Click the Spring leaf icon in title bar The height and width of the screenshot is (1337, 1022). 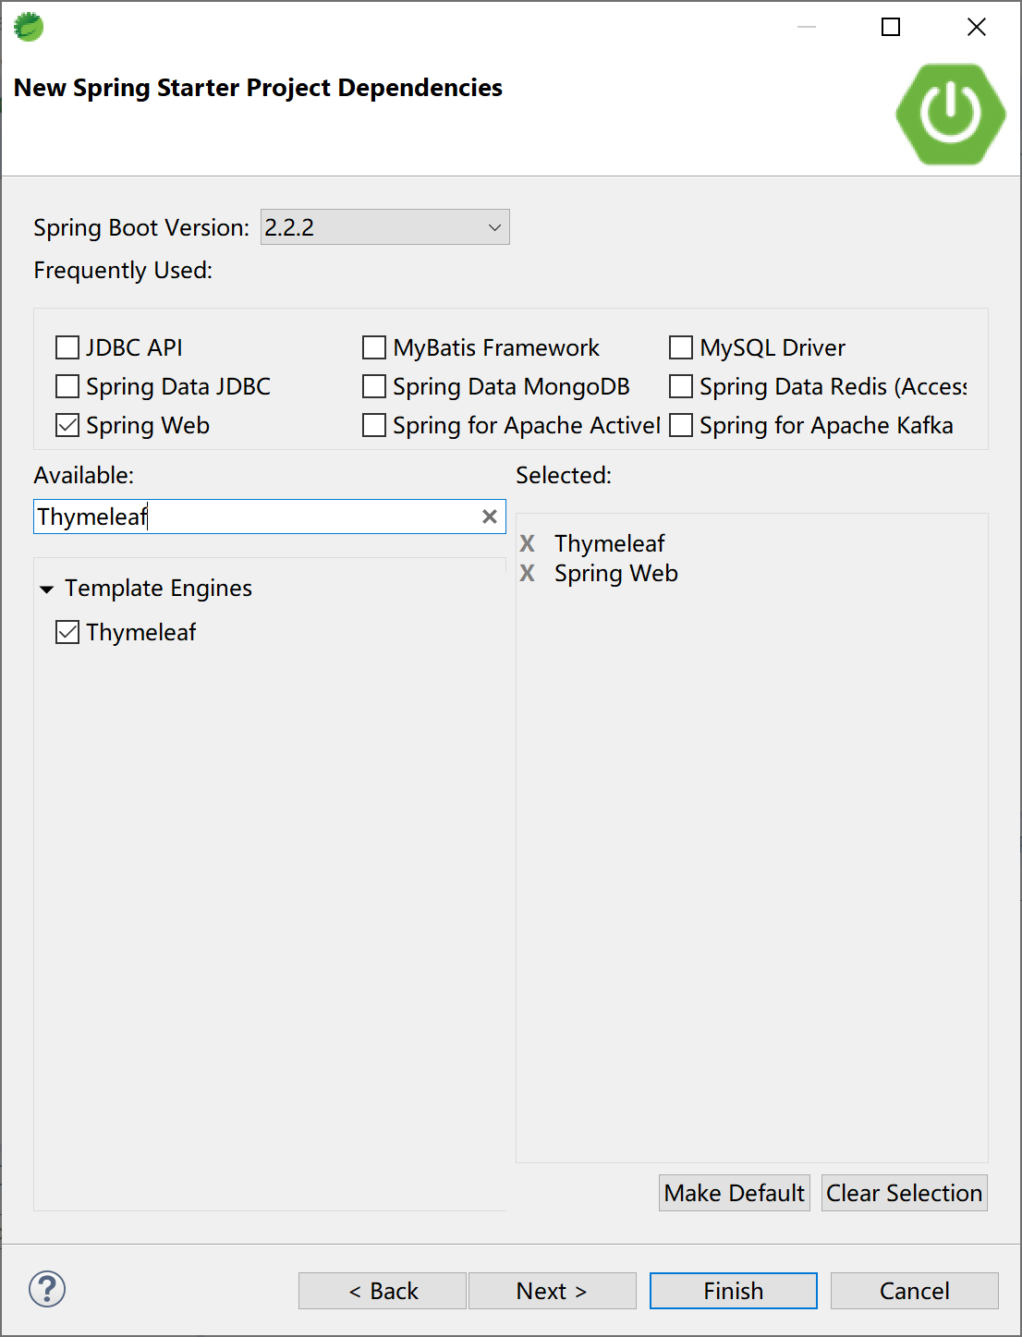(x=29, y=27)
